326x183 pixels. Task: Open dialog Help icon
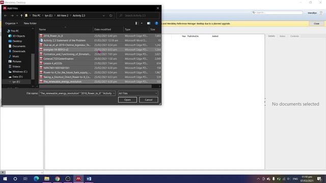[156, 23]
